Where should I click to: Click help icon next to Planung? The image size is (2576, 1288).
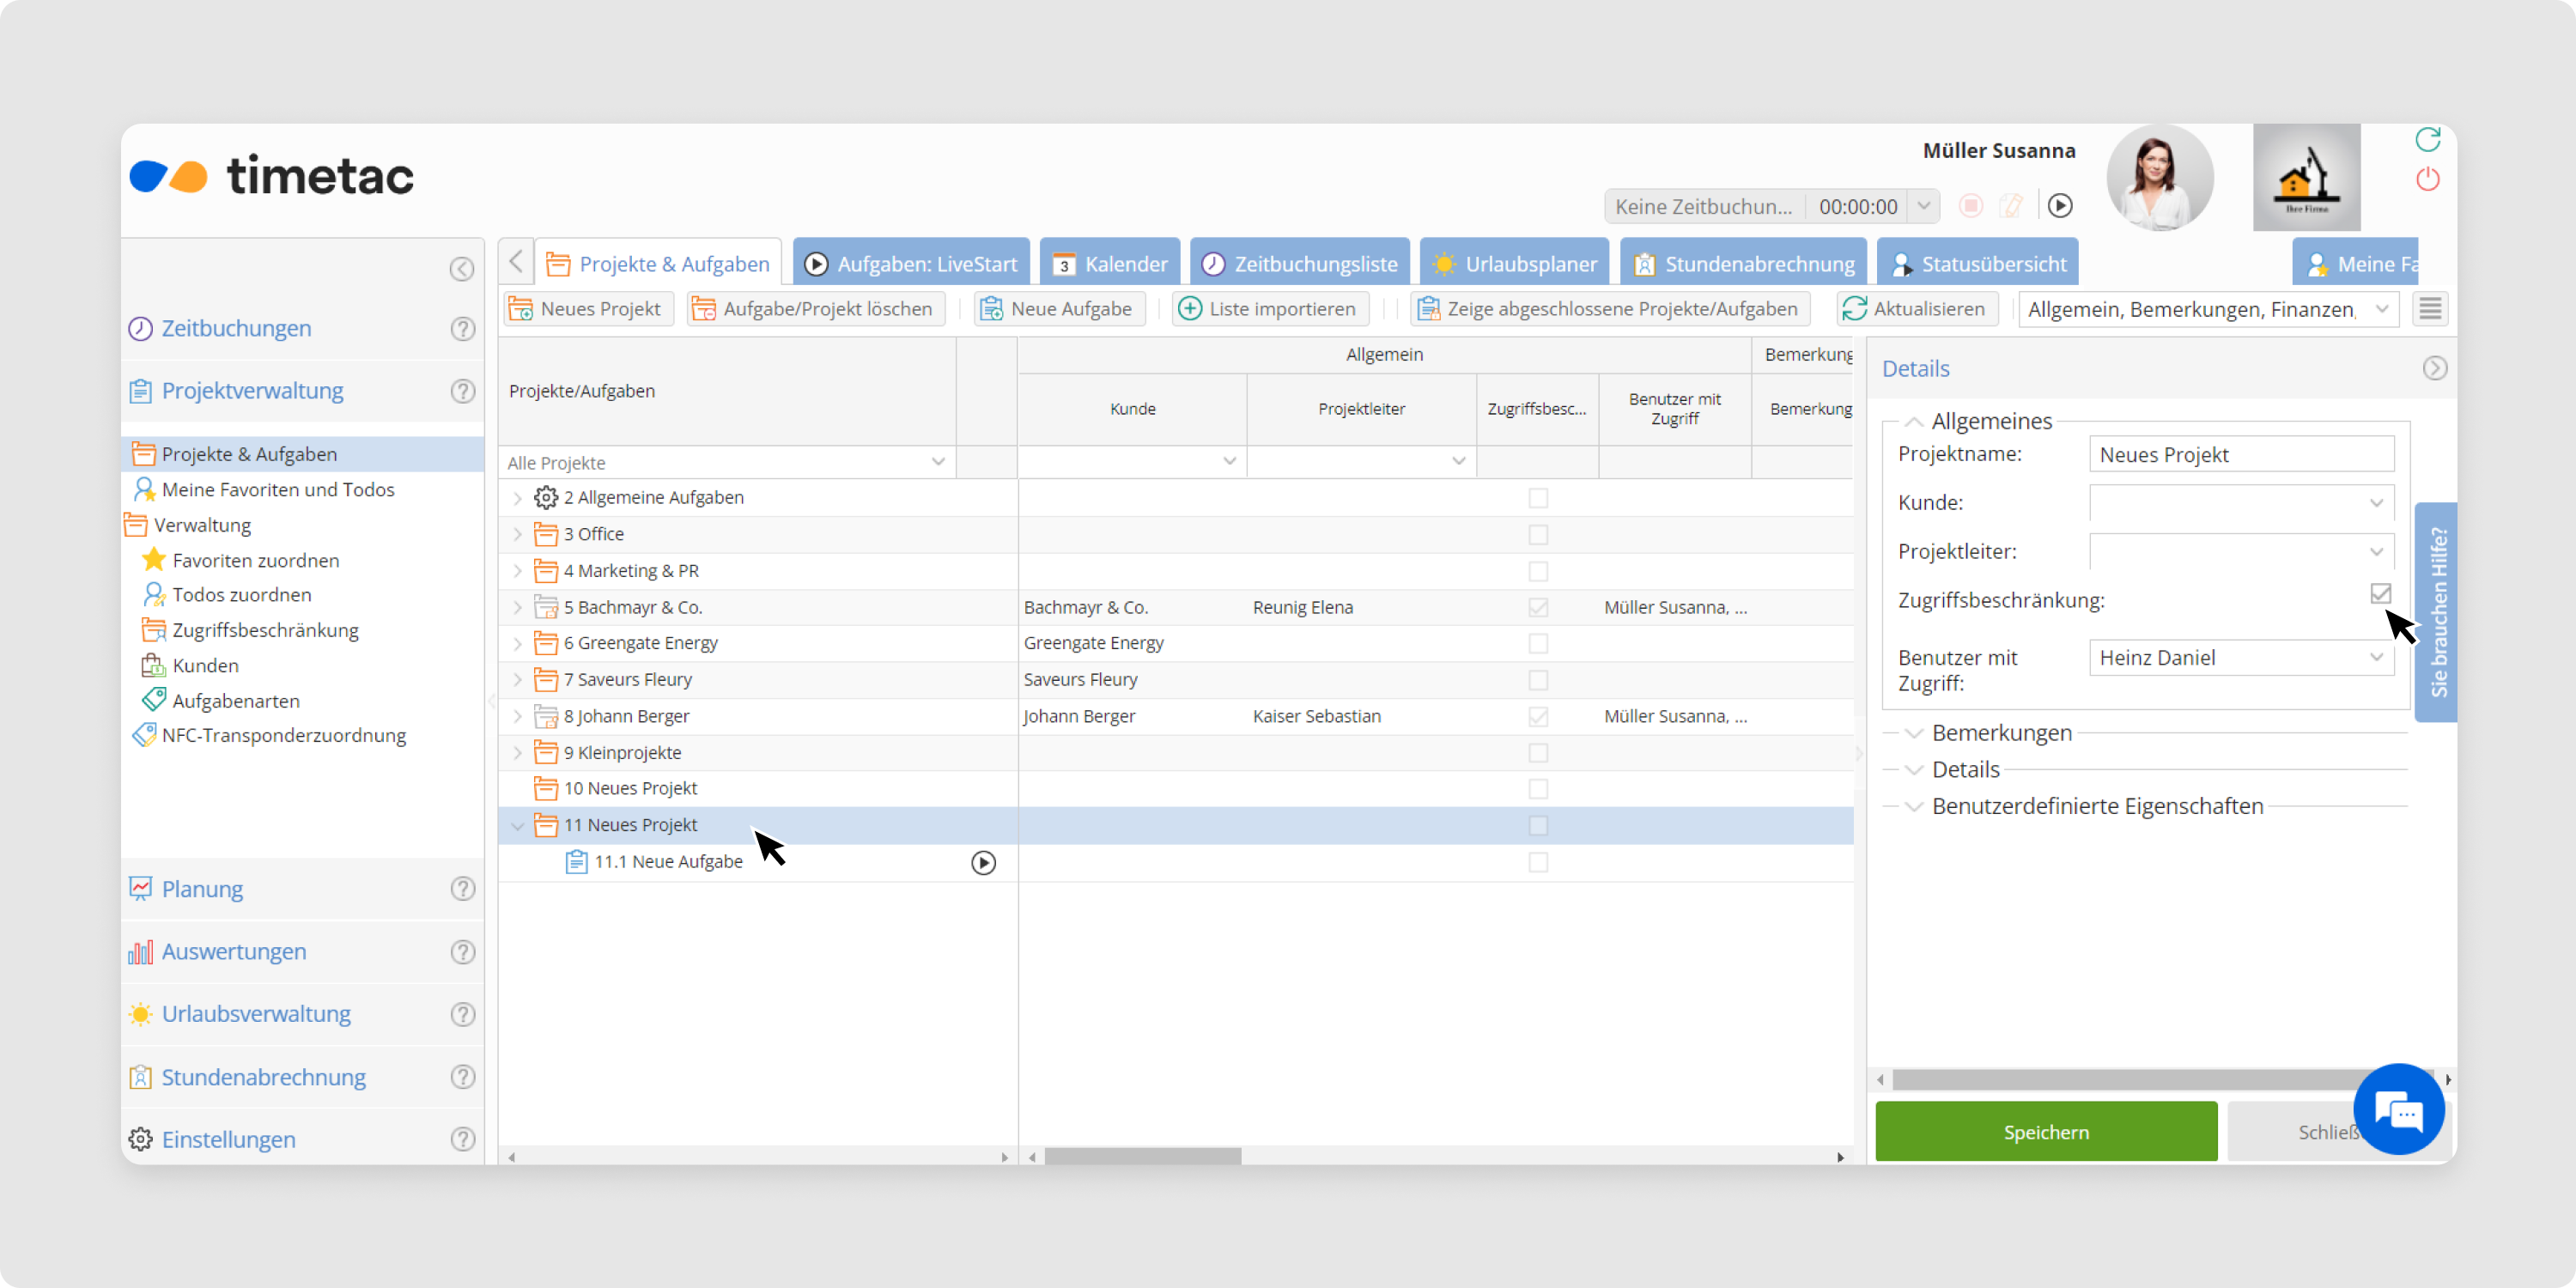click(x=462, y=889)
